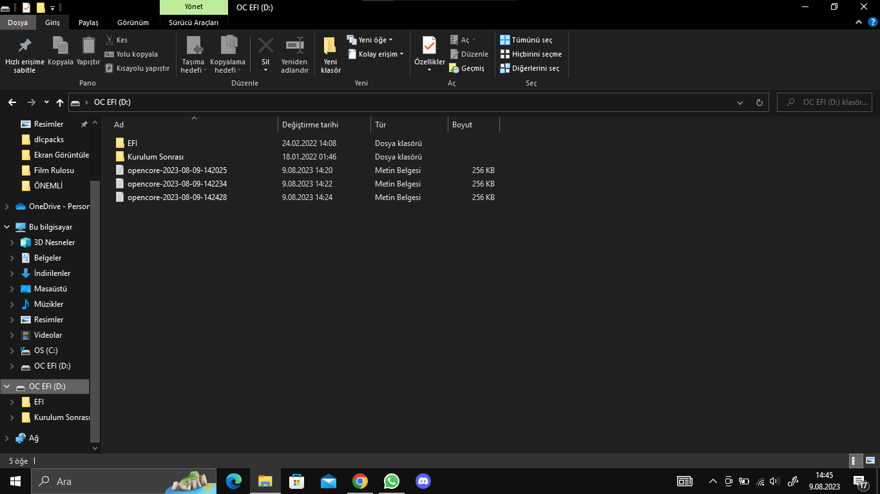
Task: Click the Kopyala copy icon in ribbon
Action: [61, 46]
